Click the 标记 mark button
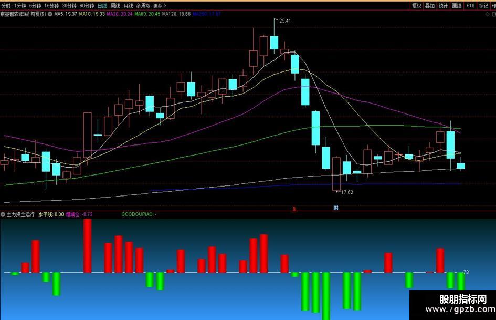Viewport: 496px width, 320px height. pos(483,6)
